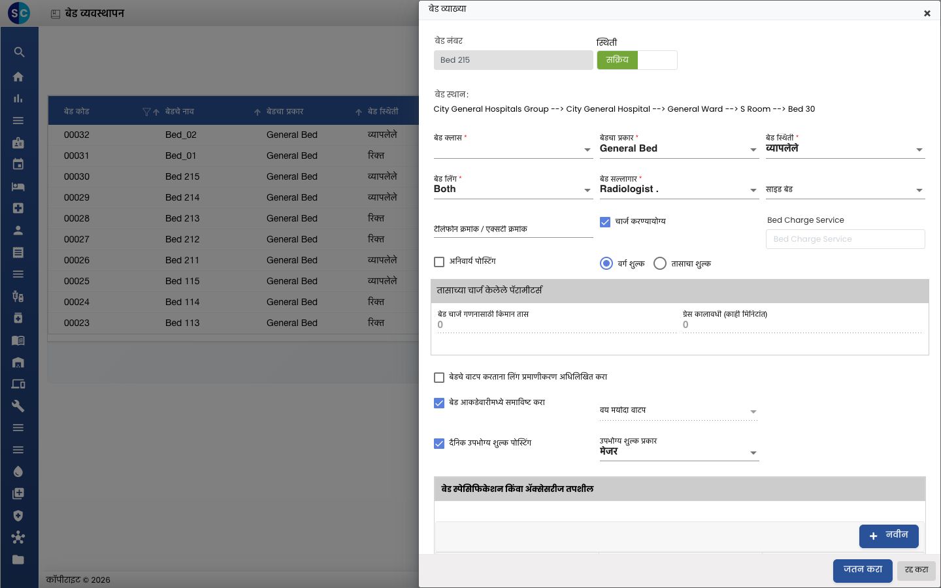941x588 pixels.
Task: Open the network hub icon in sidebar
Action: (x=18, y=538)
